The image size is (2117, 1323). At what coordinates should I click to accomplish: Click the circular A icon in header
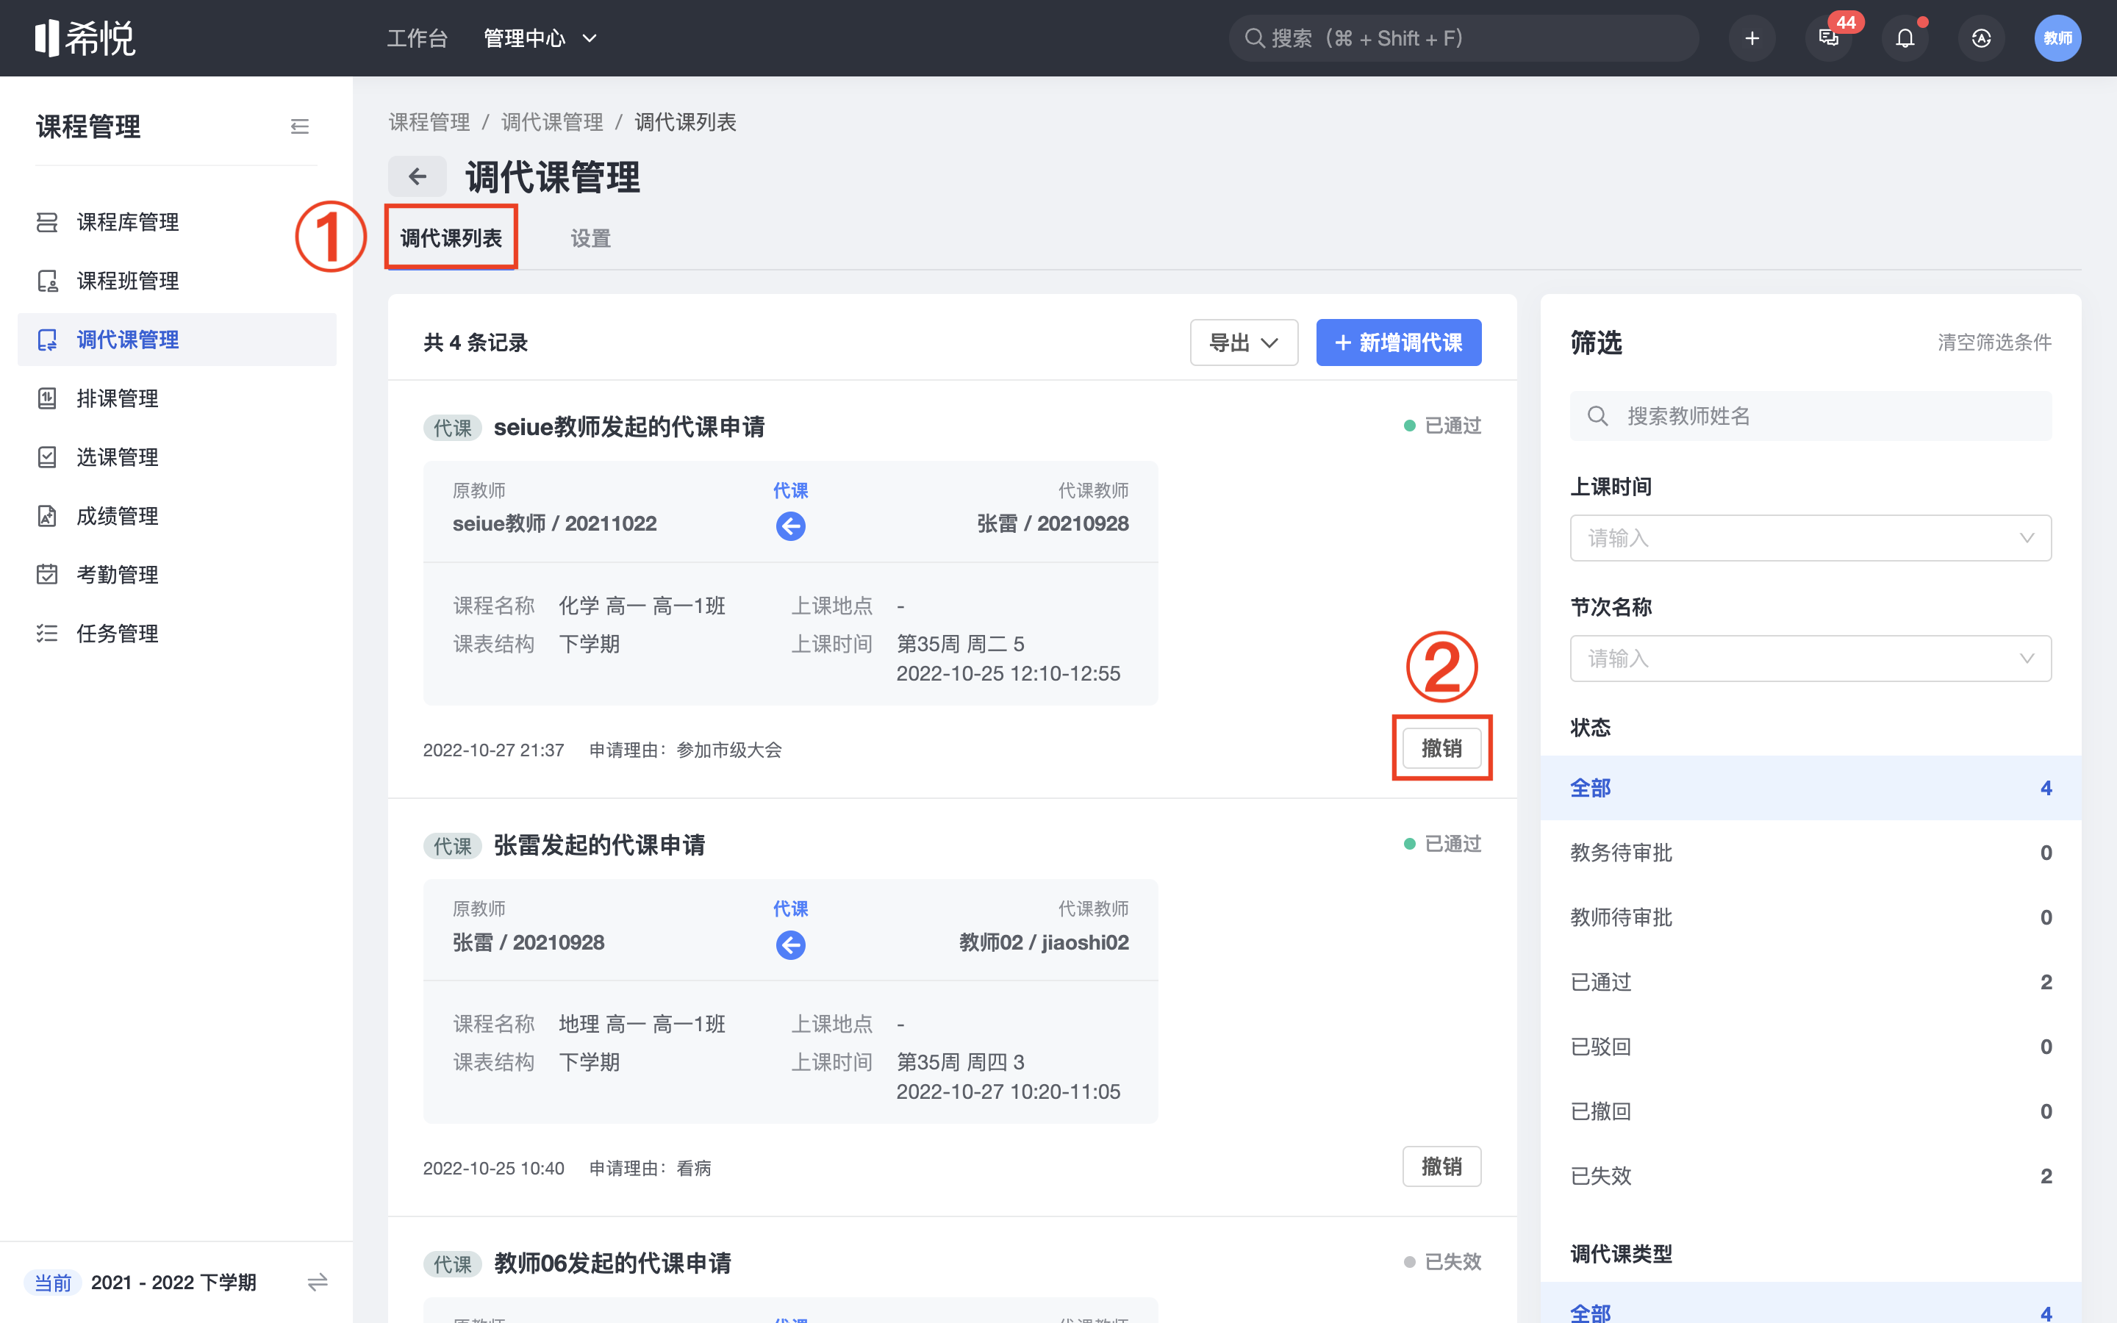(1982, 38)
